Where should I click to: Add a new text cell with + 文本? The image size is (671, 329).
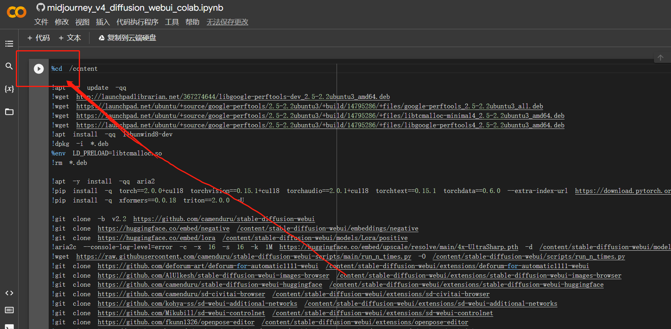coord(70,38)
